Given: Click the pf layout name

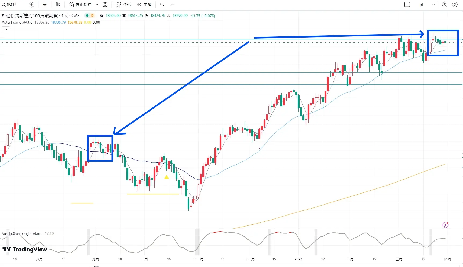Looking at the screenshot, I should (421, 5).
